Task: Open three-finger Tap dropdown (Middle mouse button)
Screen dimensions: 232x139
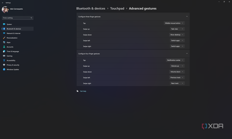Action: [174, 23]
